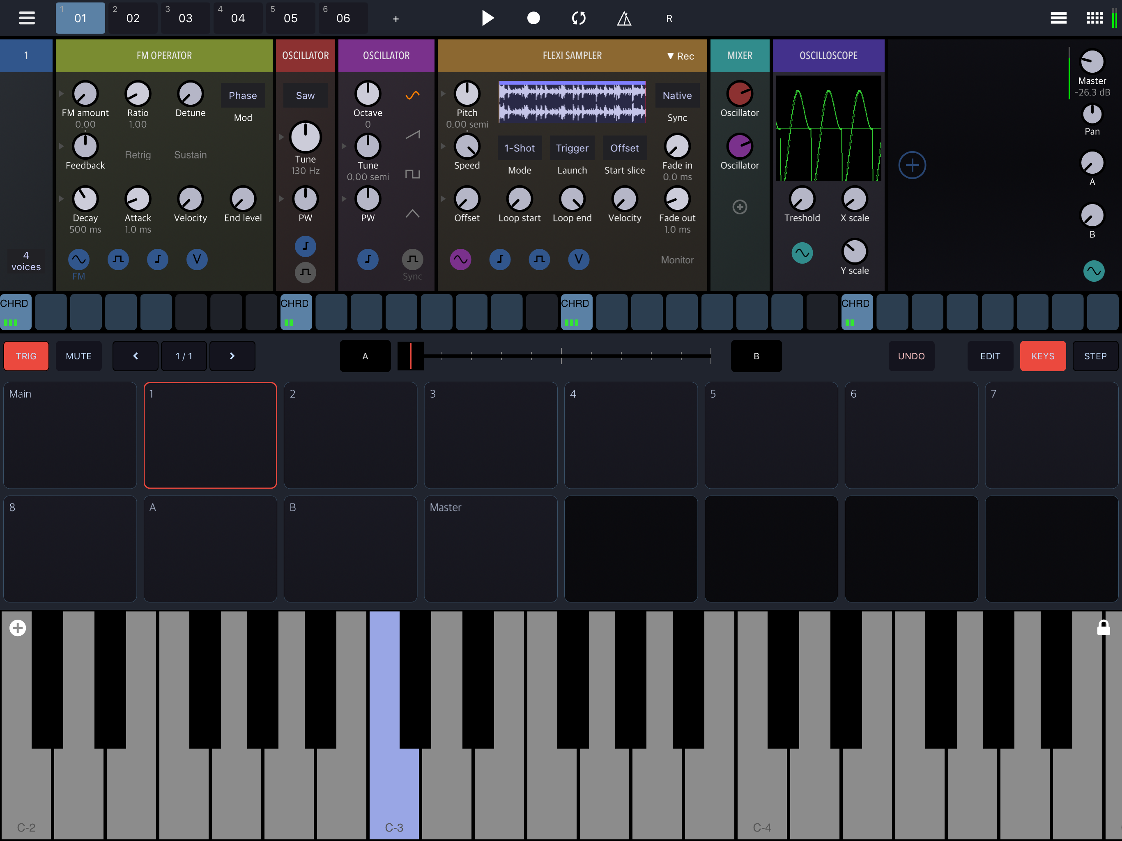This screenshot has height=841, width=1122.
Task: Adjust the Master volume knob
Action: click(x=1092, y=62)
